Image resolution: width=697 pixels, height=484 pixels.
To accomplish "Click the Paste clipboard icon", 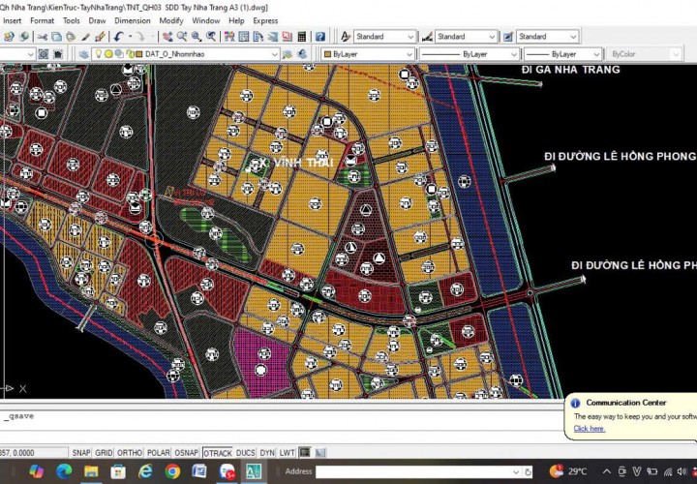I will pos(71,37).
